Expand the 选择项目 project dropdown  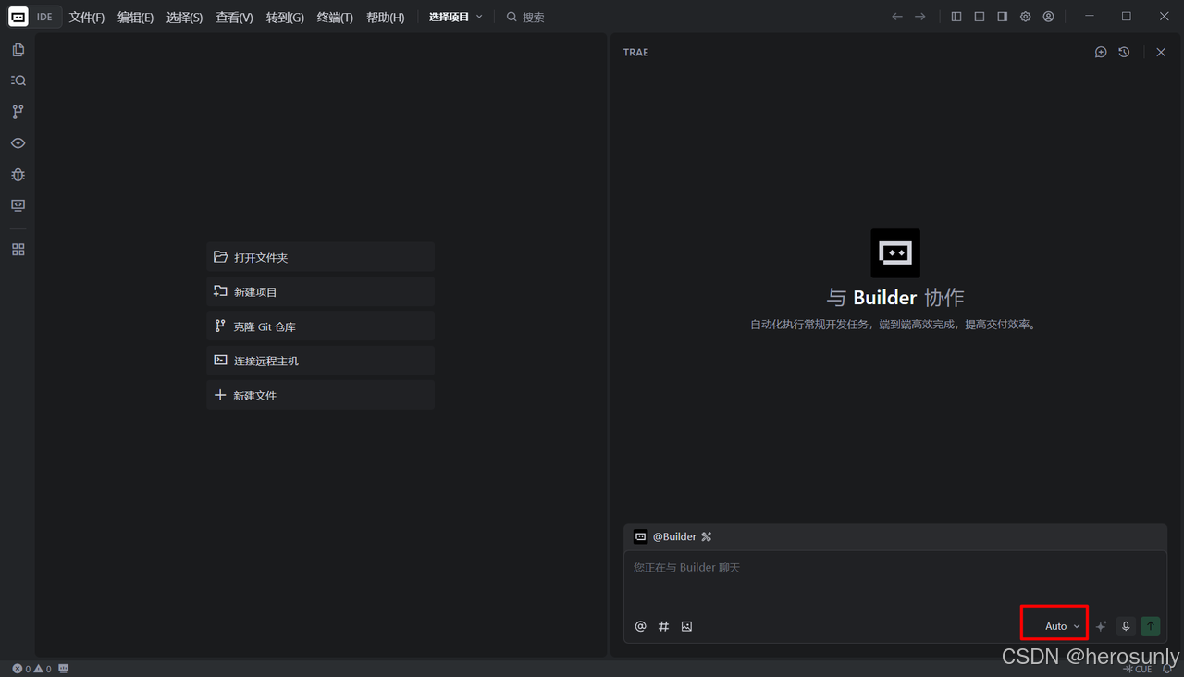(x=455, y=17)
